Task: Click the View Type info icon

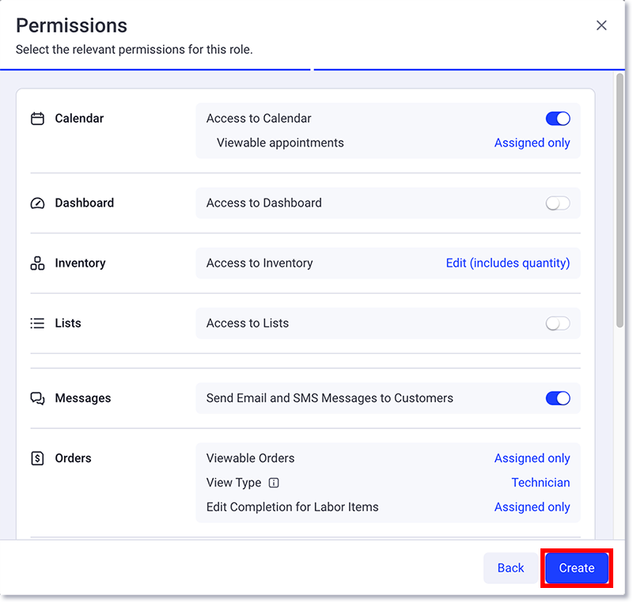Action: tap(273, 483)
